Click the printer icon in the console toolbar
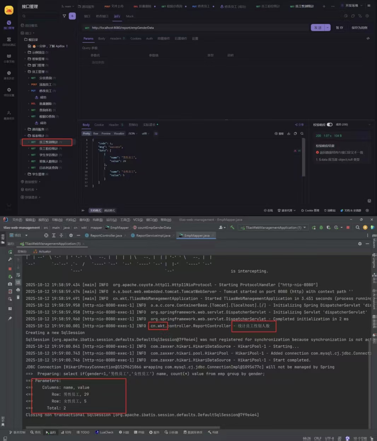Viewport: 377px width, 441px height. pos(18,290)
